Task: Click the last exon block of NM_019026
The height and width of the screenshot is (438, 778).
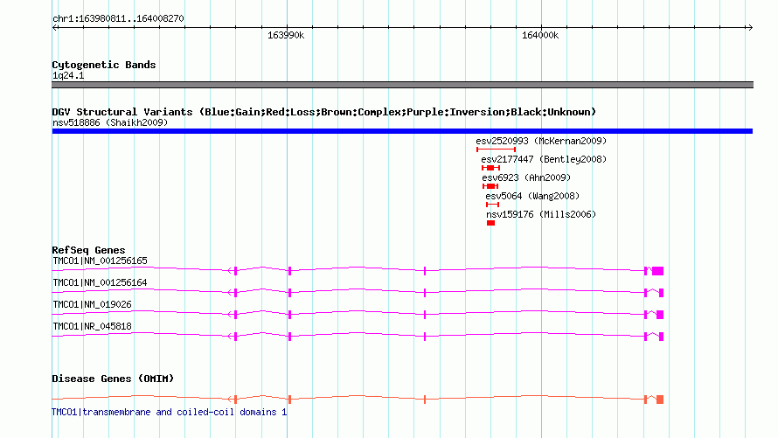Action: 660,315
